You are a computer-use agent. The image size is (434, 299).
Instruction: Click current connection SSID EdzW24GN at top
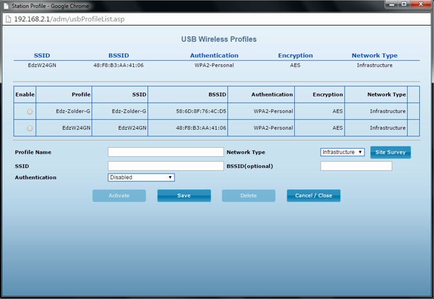point(42,65)
